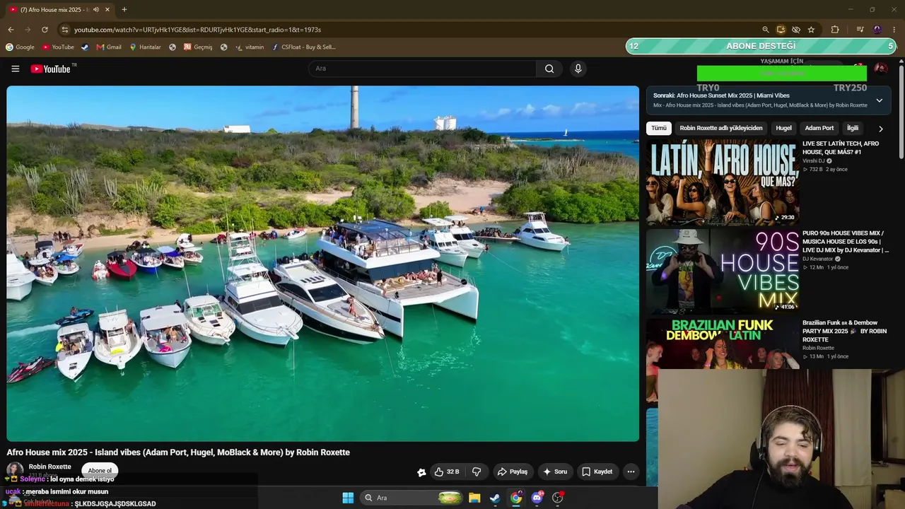Show more filter chips with the right arrow
This screenshot has height=509, width=905.
pos(880,129)
